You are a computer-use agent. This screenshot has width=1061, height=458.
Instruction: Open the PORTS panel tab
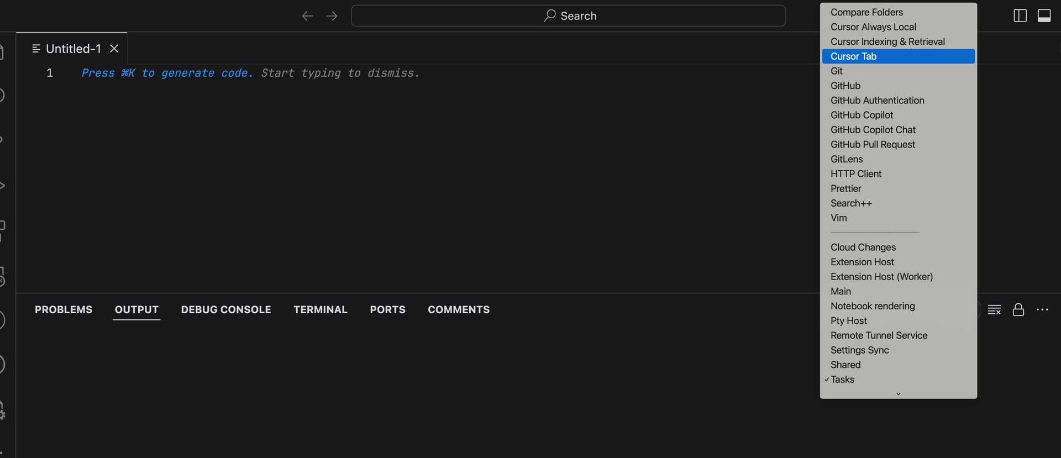(387, 310)
